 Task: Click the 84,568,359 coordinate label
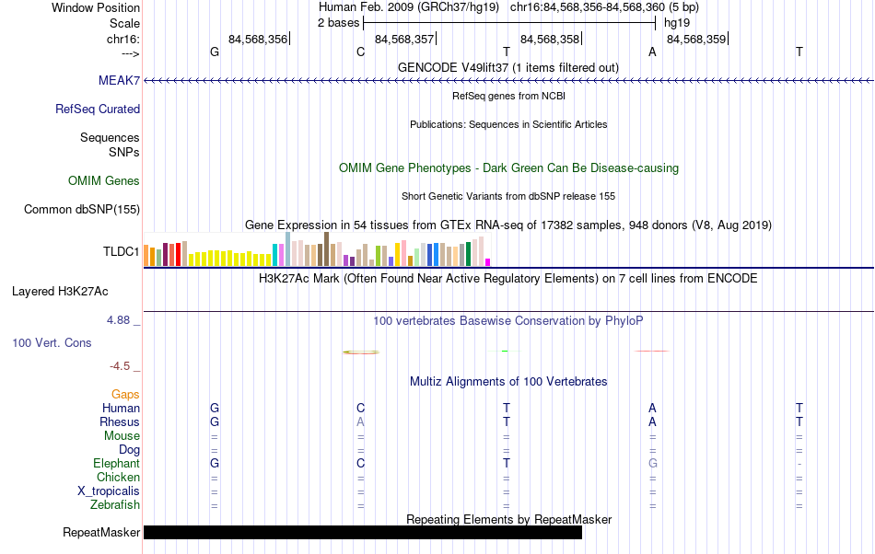[696, 39]
